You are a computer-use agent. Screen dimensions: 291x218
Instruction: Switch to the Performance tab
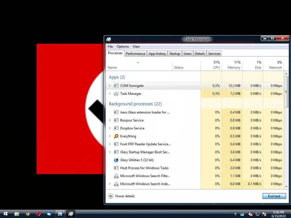click(136, 54)
